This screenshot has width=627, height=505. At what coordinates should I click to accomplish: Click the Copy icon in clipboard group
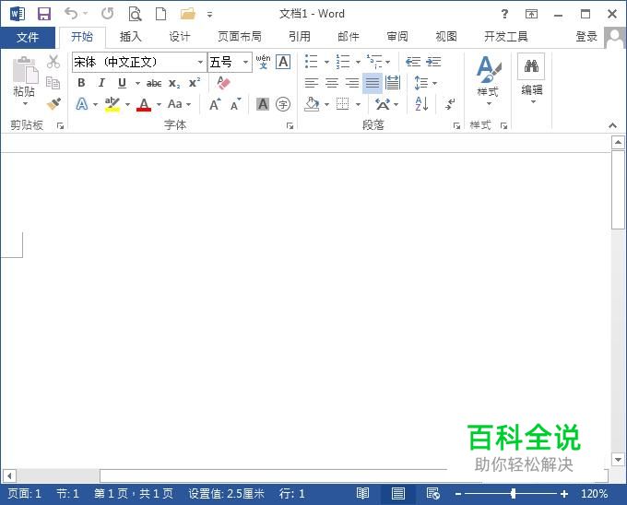[53, 83]
